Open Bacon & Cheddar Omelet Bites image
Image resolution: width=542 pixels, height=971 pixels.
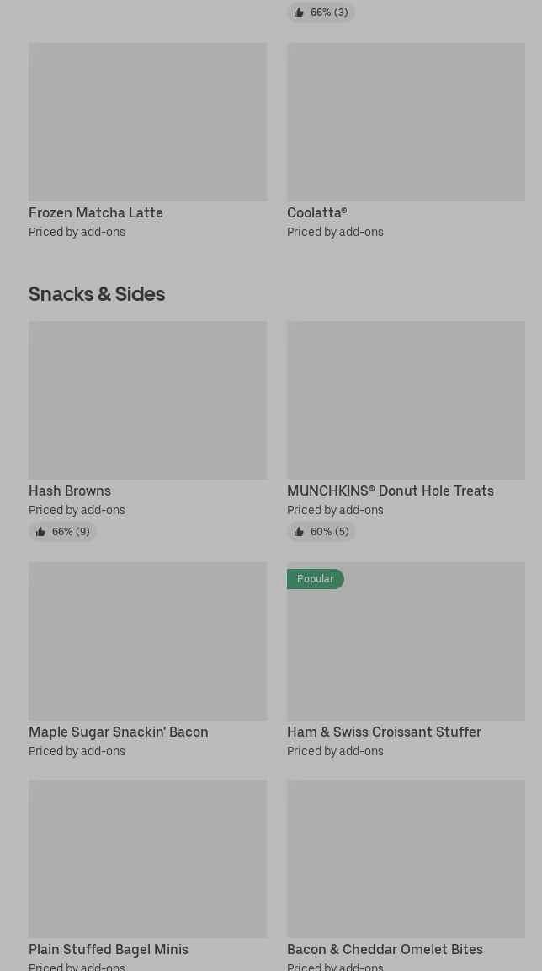pyautogui.click(x=406, y=859)
